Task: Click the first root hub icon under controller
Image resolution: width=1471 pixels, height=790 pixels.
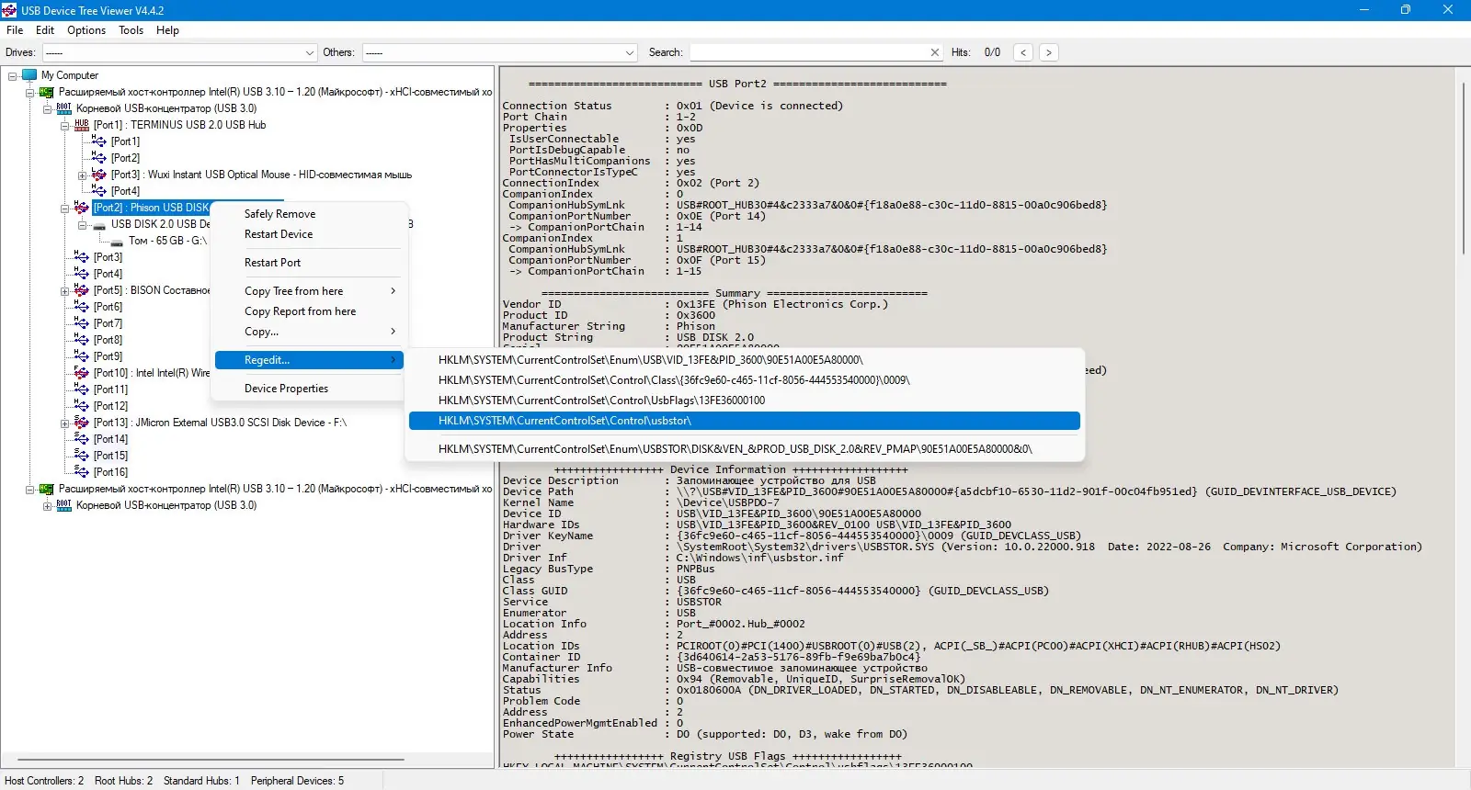Action: [64, 108]
